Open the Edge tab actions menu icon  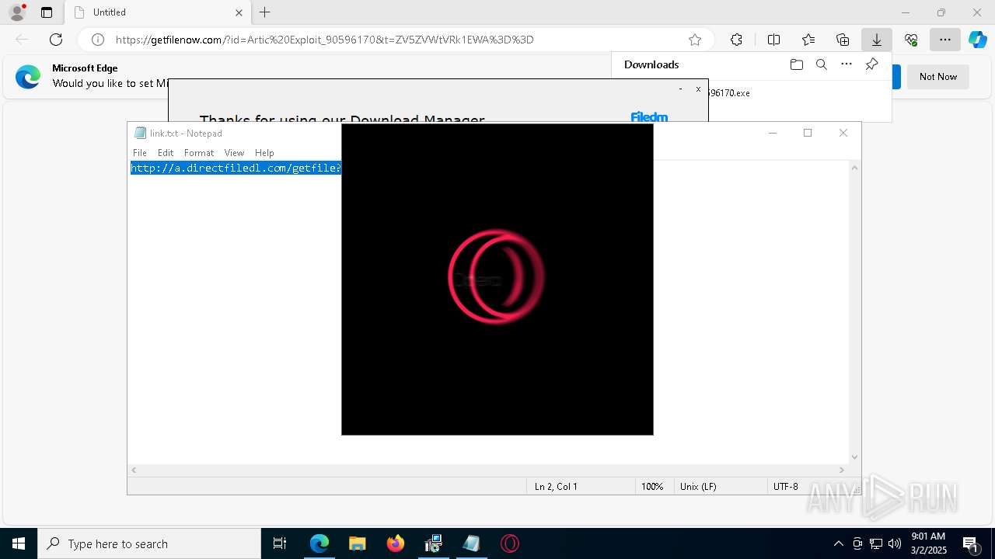coord(47,12)
